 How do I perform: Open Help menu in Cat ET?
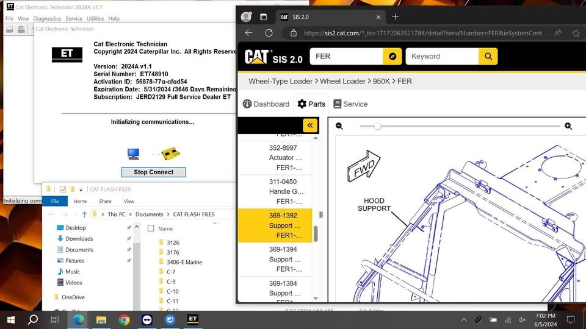pos(114,18)
